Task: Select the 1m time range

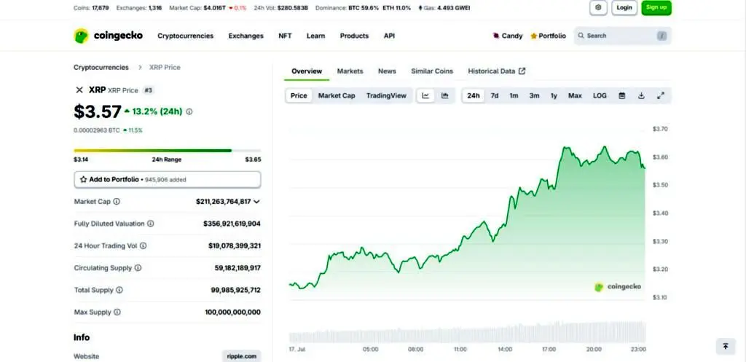Action: point(514,95)
